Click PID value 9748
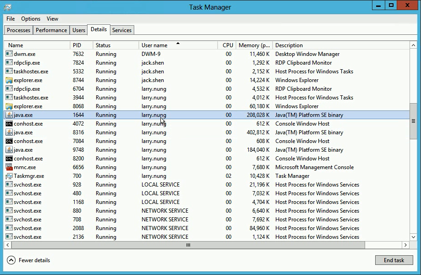 point(78,149)
